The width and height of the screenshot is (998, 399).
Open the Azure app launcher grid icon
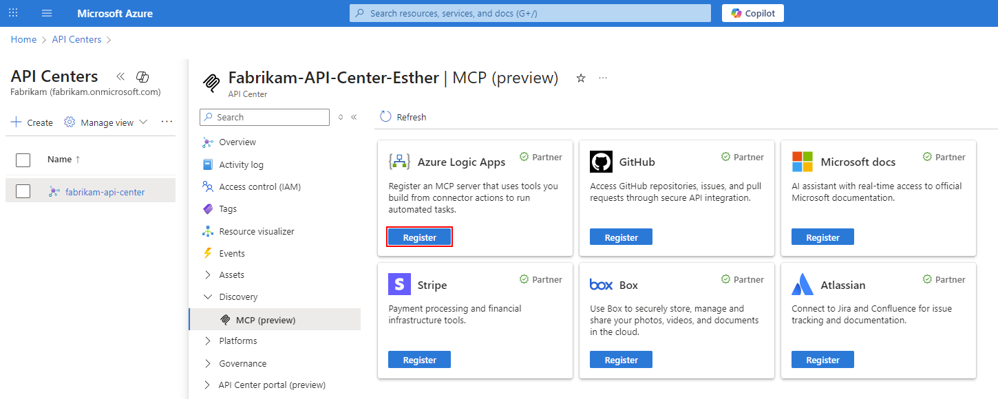(13, 13)
